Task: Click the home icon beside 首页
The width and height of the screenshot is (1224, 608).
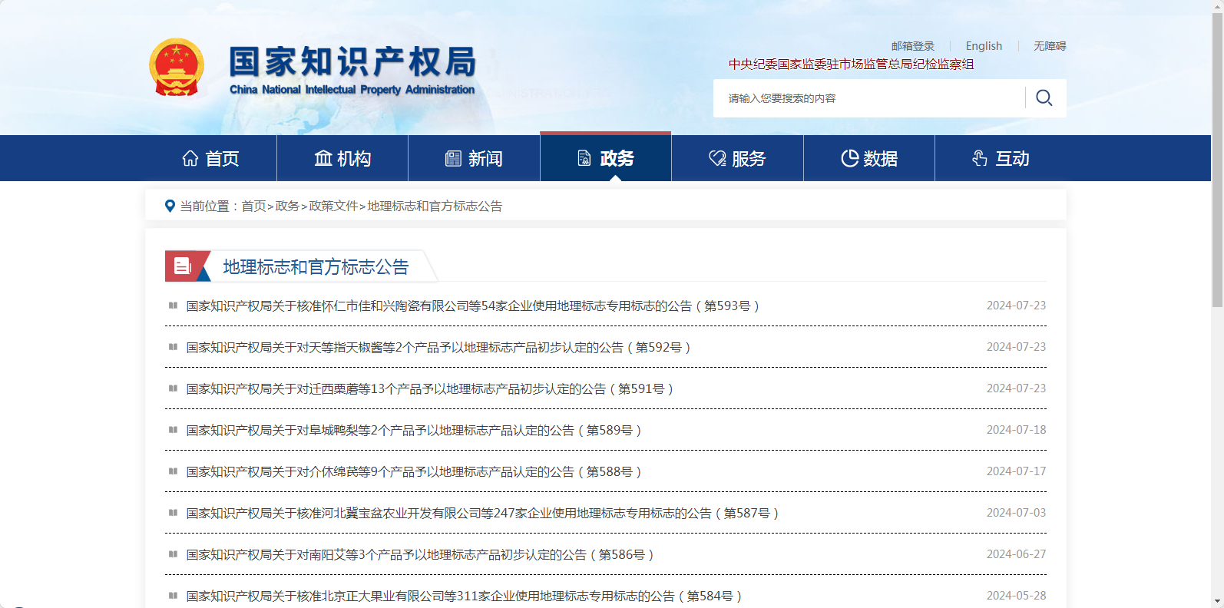Action: point(190,158)
